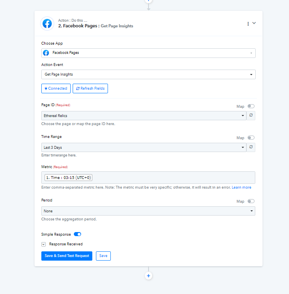Open the Action Event dropdown
This screenshot has width=289, height=294.
[148, 74]
